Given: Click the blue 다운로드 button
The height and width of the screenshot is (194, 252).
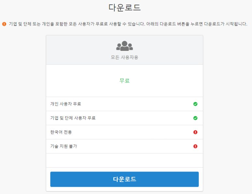Looking at the screenshot, I should (125, 179).
